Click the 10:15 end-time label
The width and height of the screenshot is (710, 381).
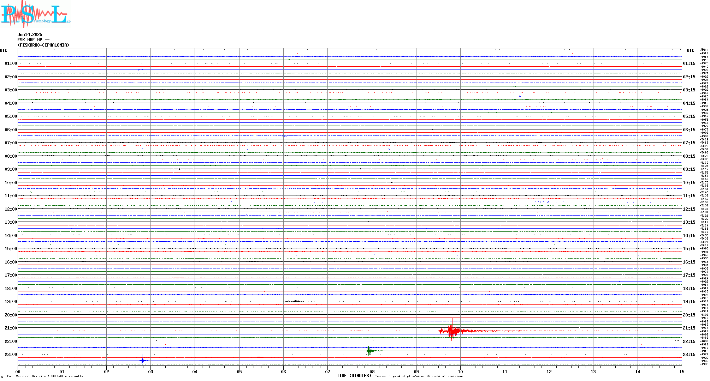click(x=689, y=183)
